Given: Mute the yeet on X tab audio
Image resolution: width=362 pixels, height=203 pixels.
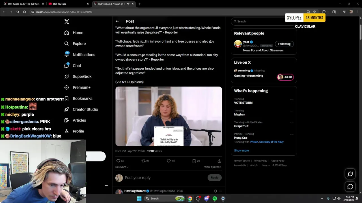Looking at the screenshot, I should point(128,4).
